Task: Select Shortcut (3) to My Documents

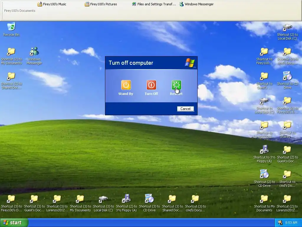Action: (80, 203)
